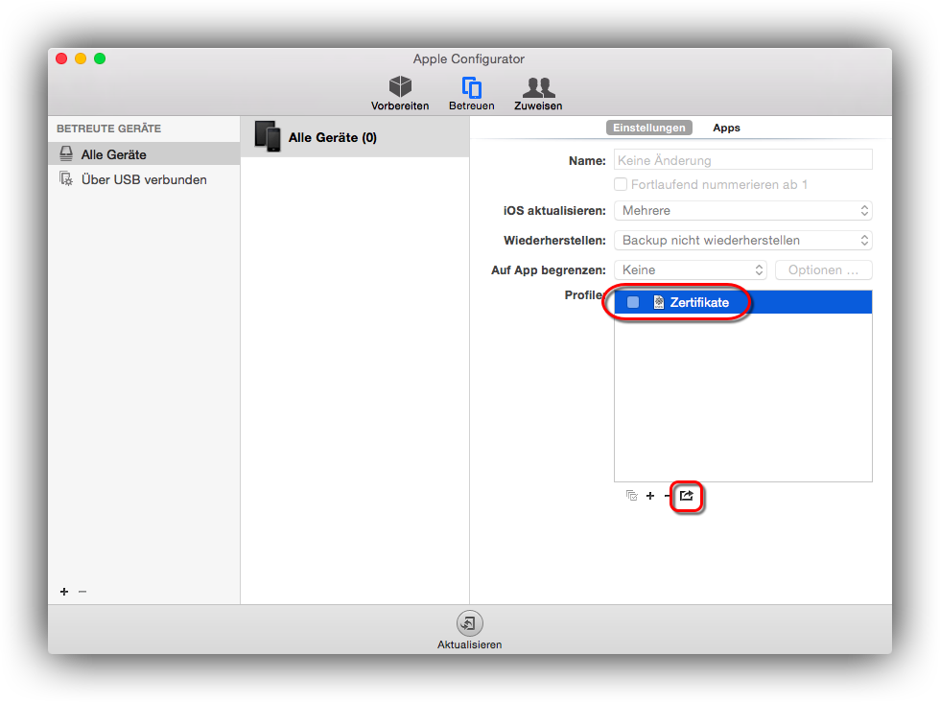The height and width of the screenshot is (702, 940).
Task: Add a device group in sidebar
Action: 64,592
